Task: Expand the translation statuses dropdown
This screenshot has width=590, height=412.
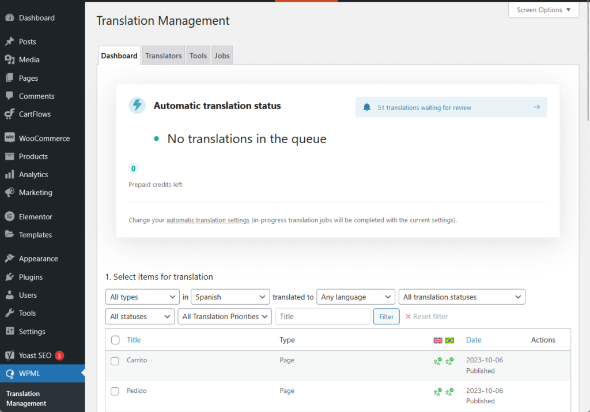Action: [462, 297]
